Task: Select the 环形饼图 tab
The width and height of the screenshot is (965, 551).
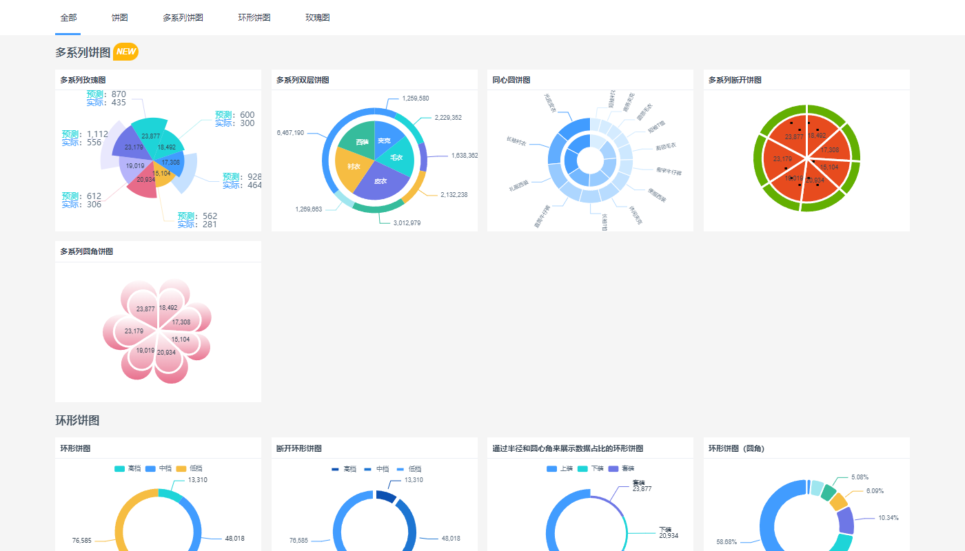Action: [254, 18]
